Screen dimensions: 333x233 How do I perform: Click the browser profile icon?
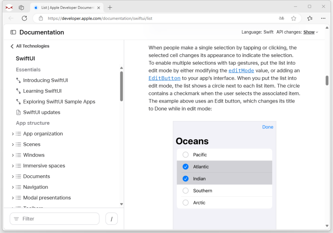9,8
